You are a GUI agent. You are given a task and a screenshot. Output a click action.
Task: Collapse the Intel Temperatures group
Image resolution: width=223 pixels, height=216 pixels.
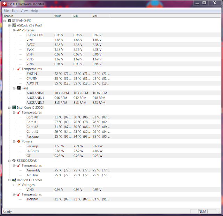pos(14,113)
